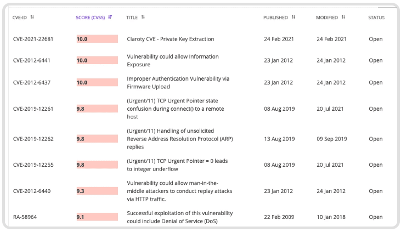The height and width of the screenshot is (232, 401).
Task: Click the Score (CVSS) descending sort icon
Action: click(x=110, y=17)
